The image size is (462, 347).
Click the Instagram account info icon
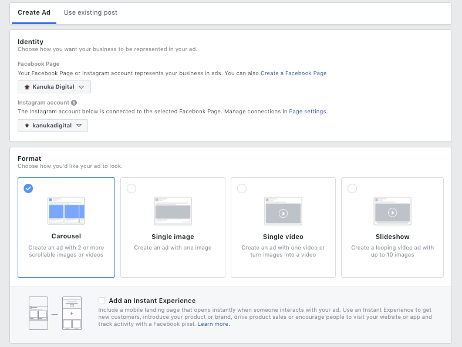74,103
